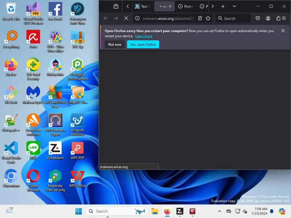Open Anti-Hacker Expert shortcut

click(x=55, y=125)
